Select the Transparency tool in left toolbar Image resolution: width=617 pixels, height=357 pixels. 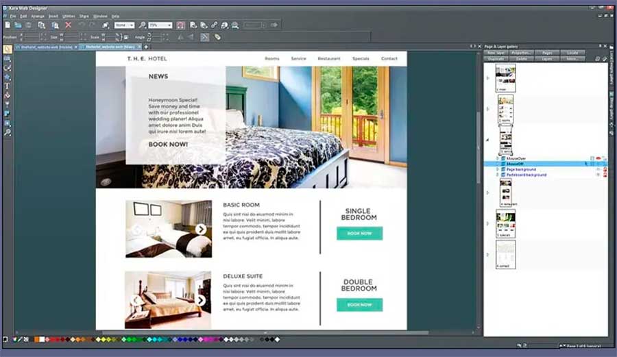coord(8,104)
